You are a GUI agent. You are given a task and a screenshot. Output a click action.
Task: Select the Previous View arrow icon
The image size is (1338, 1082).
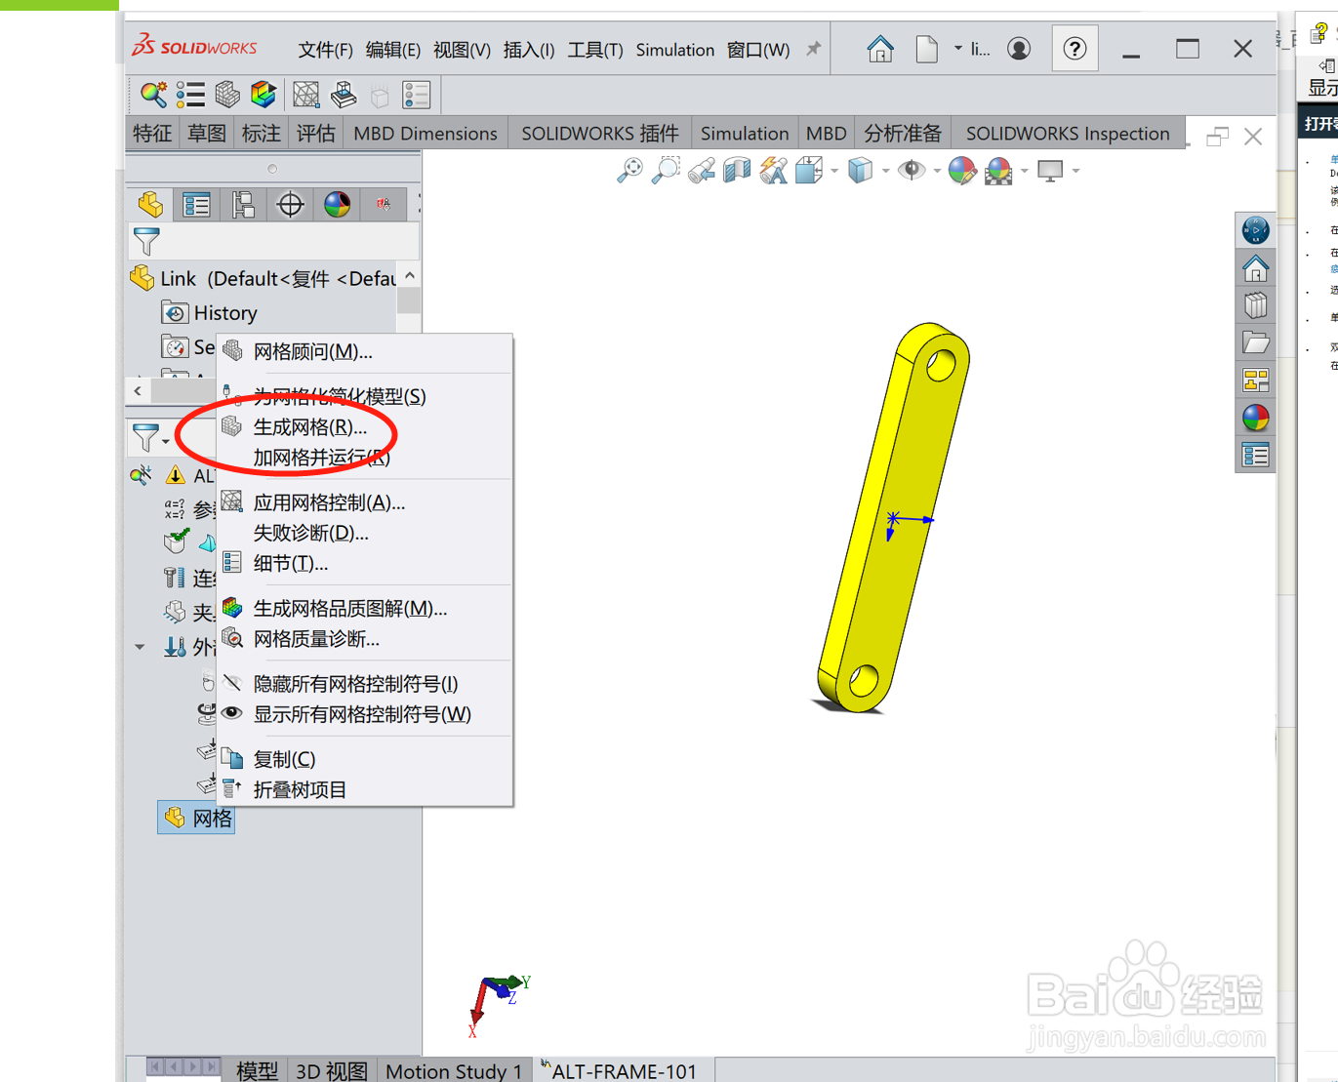[701, 171]
